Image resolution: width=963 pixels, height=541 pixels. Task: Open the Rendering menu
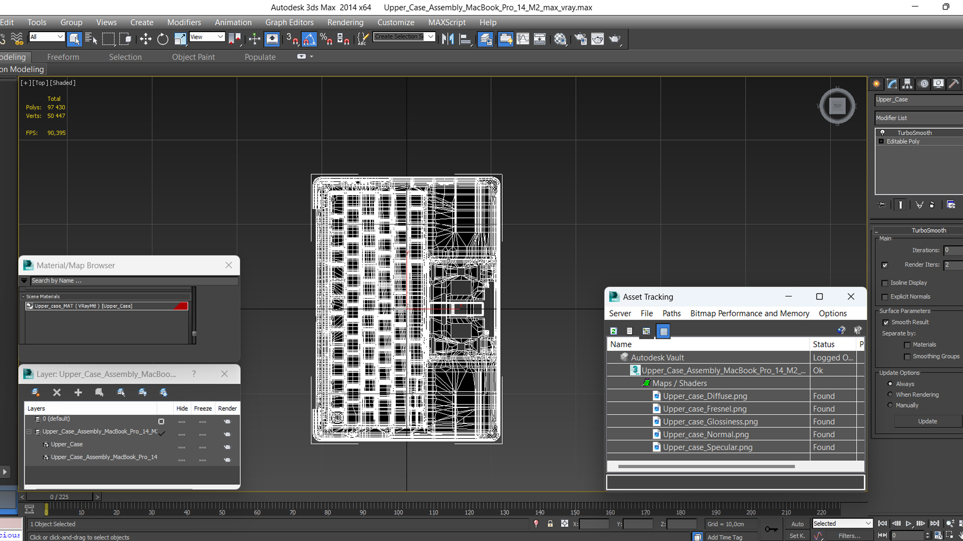[x=345, y=22]
